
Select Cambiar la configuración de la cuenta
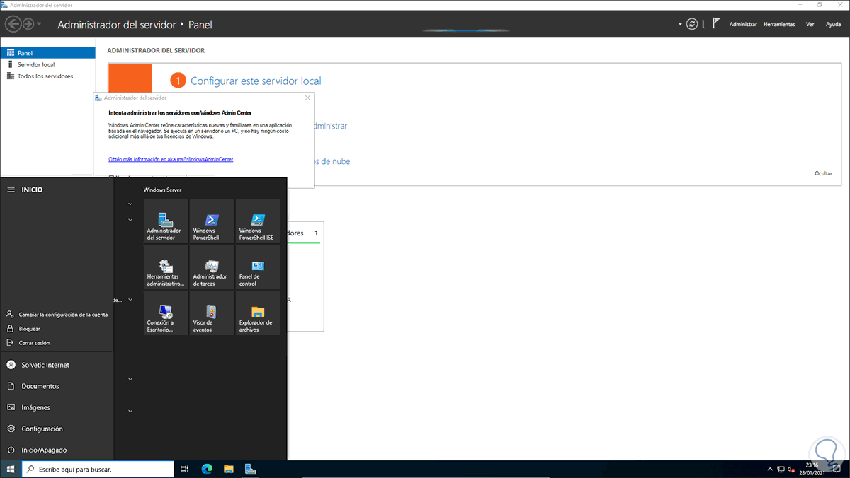coord(57,314)
